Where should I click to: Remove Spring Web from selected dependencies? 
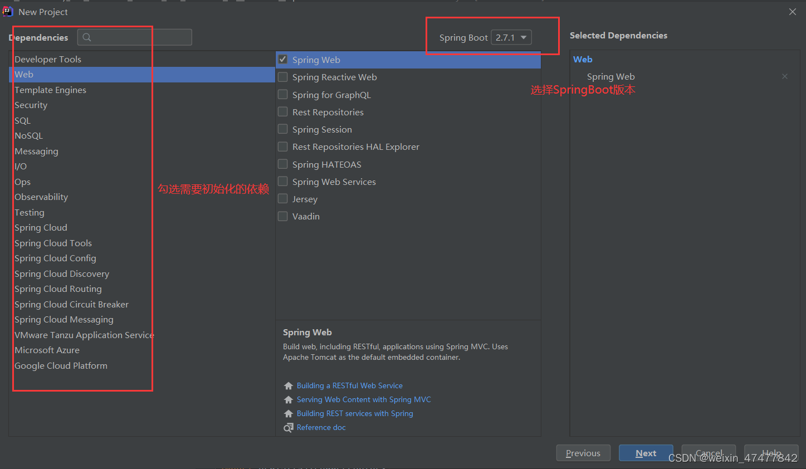[785, 76]
